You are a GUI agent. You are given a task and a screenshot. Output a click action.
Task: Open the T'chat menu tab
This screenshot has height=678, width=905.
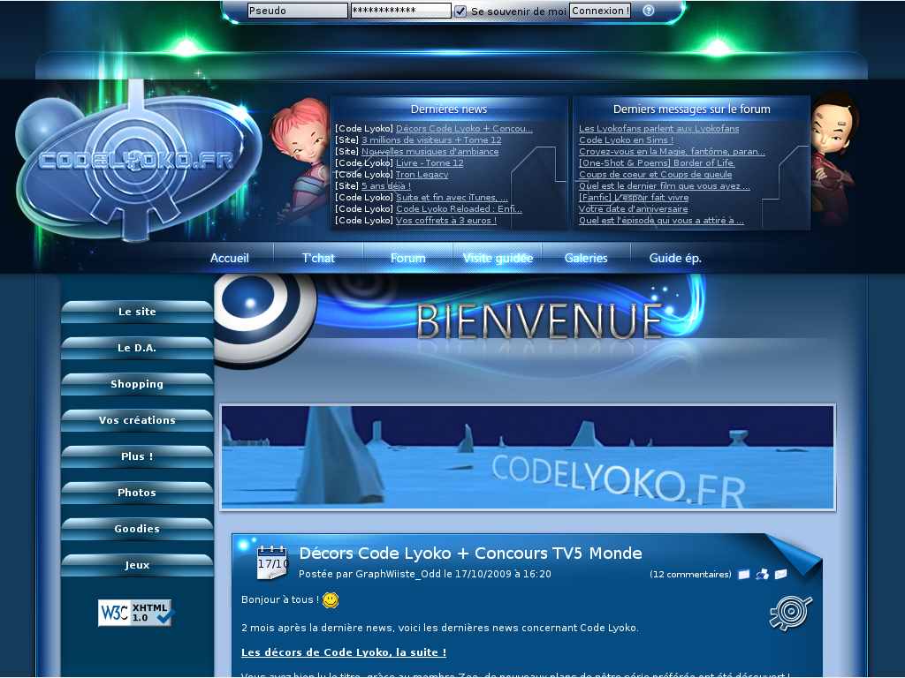point(318,258)
